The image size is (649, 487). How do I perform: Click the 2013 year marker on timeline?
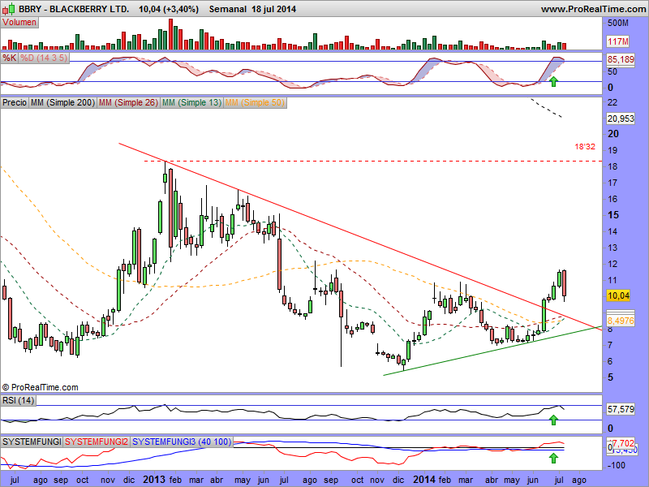[x=154, y=480]
